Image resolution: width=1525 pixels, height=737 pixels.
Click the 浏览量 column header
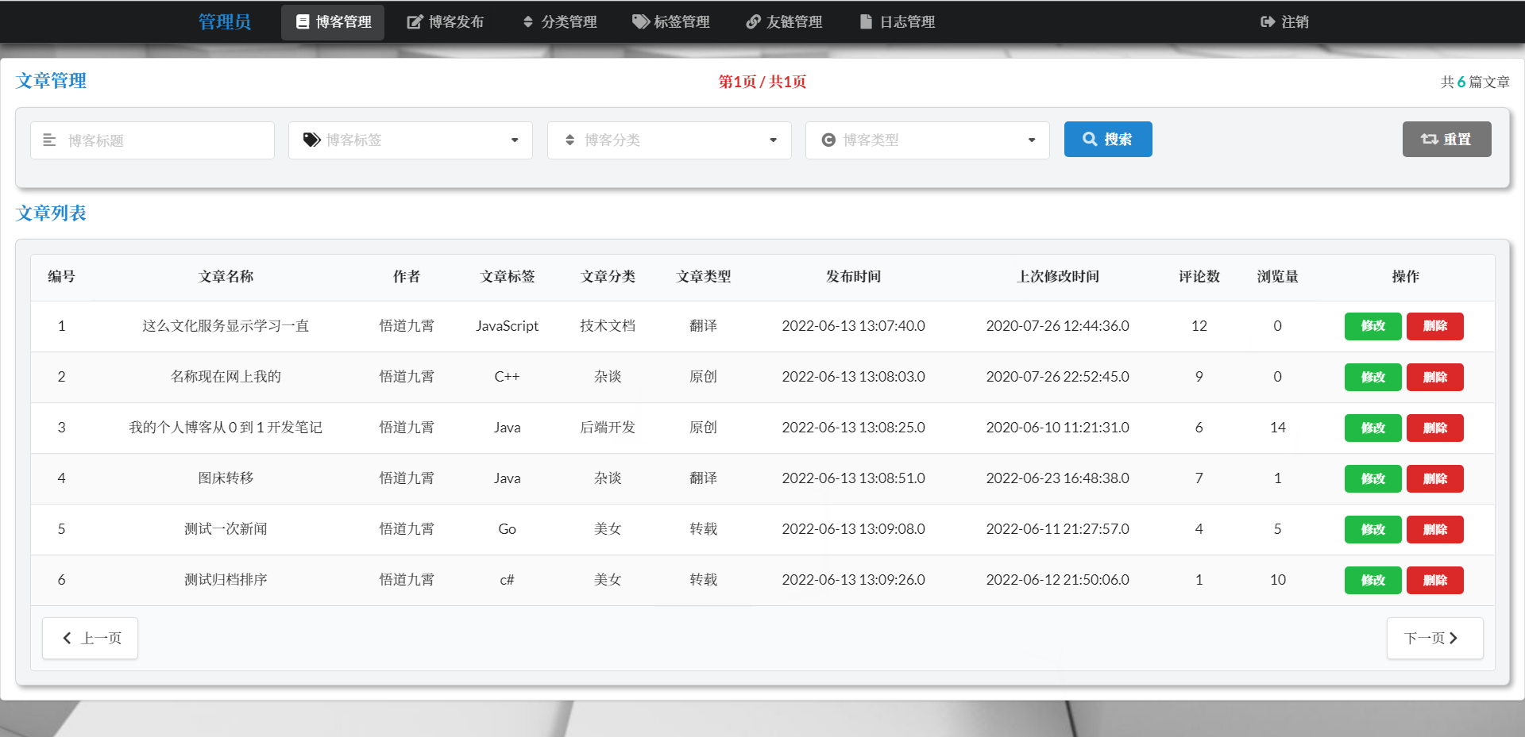pyautogui.click(x=1277, y=277)
